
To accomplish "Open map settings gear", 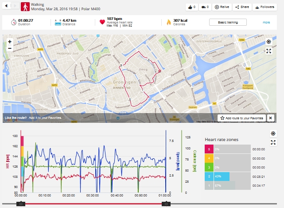I will click(x=269, y=42).
